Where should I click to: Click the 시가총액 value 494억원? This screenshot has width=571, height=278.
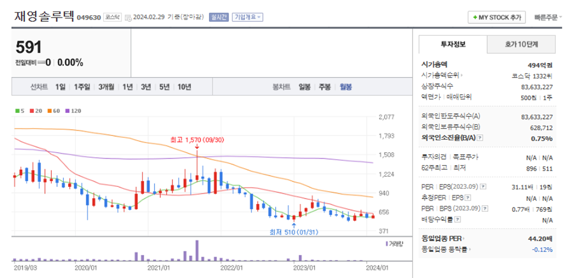[x=540, y=66]
